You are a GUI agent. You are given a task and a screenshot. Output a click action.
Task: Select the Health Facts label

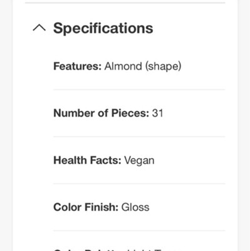(x=87, y=160)
